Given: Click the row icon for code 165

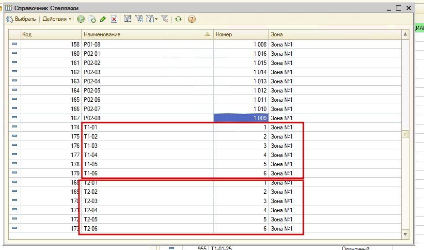Looking at the screenshot, I should click(15, 99).
